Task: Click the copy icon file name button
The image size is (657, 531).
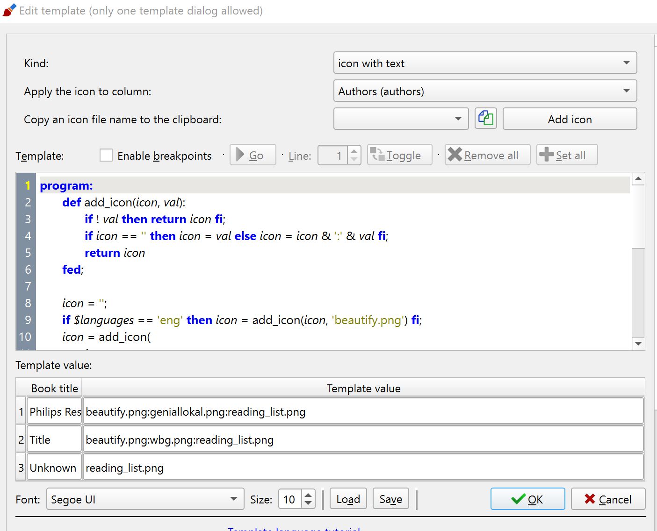Action: (486, 119)
